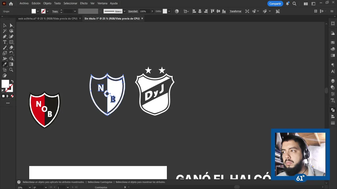Open the Ventana menu
337x189 pixels.
(102, 3)
